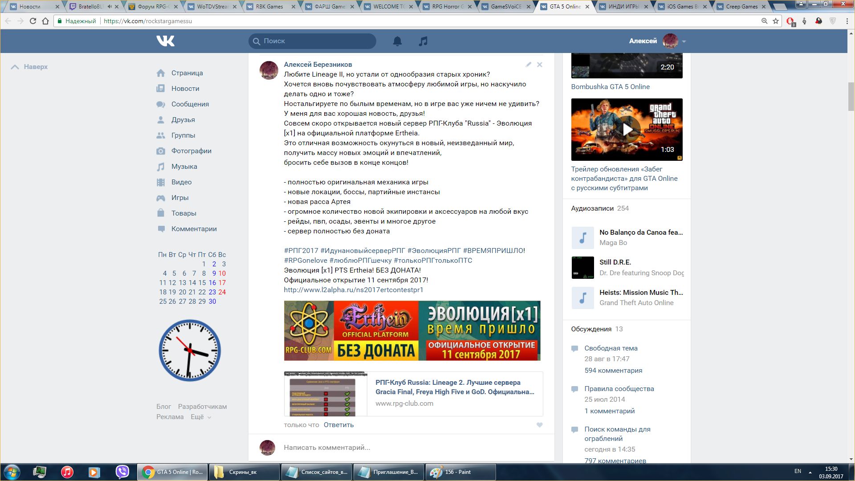Image resolution: width=855 pixels, height=481 pixels.
Task: Switch to the iOS Games browser tab
Action: click(683, 7)
